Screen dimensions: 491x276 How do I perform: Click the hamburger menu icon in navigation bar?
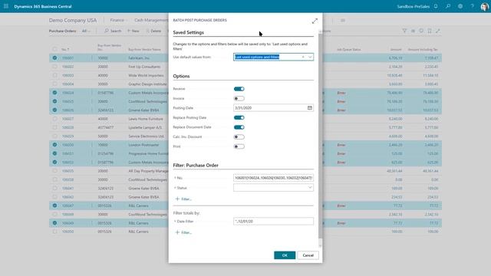click(x=343, y=21)
